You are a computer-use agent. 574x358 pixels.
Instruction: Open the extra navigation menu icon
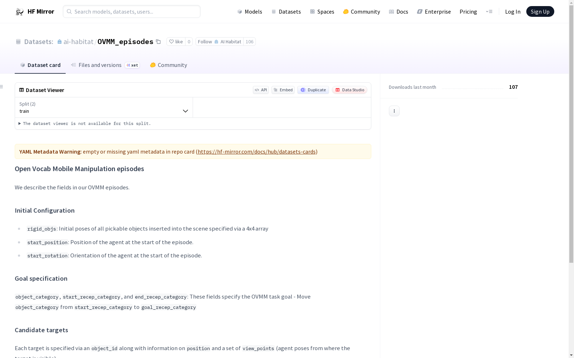489,11
